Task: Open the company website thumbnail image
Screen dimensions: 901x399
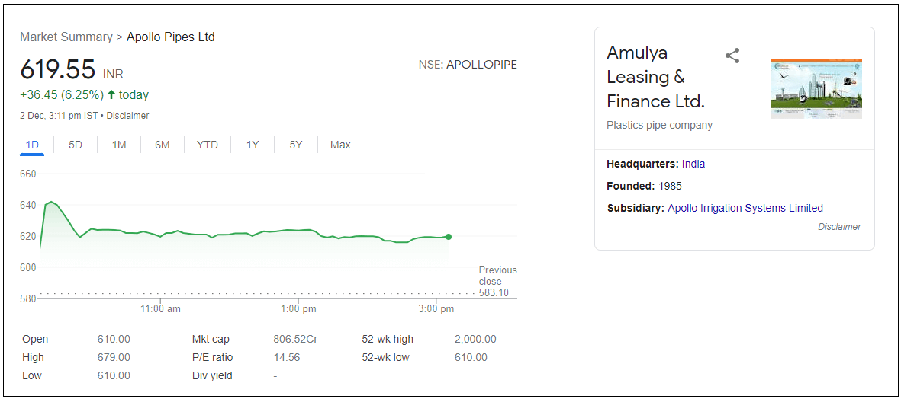Action: (x=816, y=88)
